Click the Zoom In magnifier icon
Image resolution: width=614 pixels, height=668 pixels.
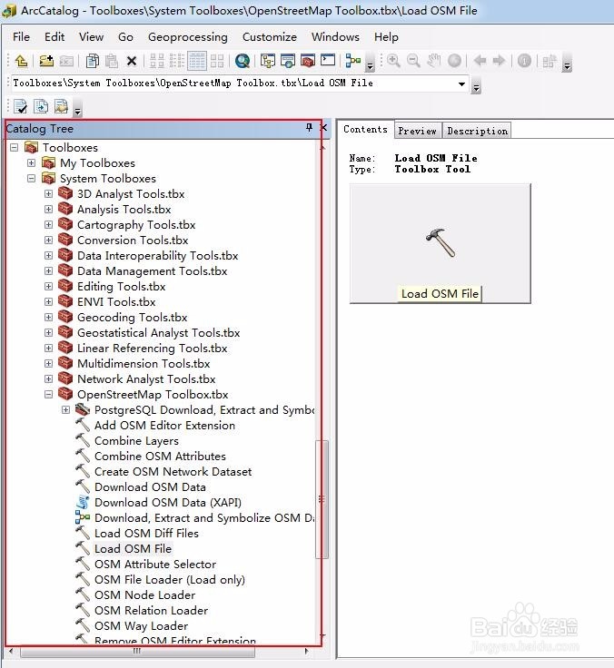(393, 61)
